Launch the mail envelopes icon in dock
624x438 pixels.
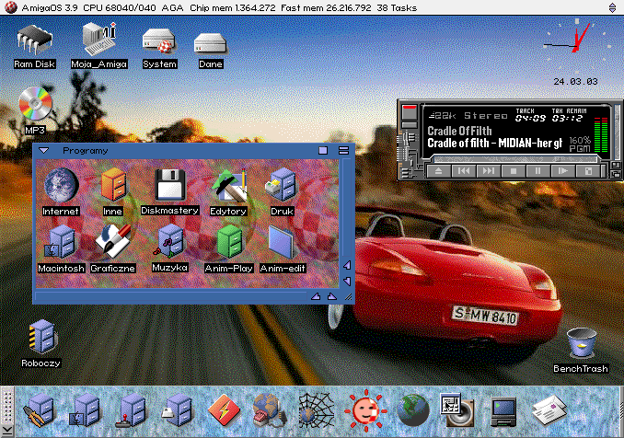549,411
